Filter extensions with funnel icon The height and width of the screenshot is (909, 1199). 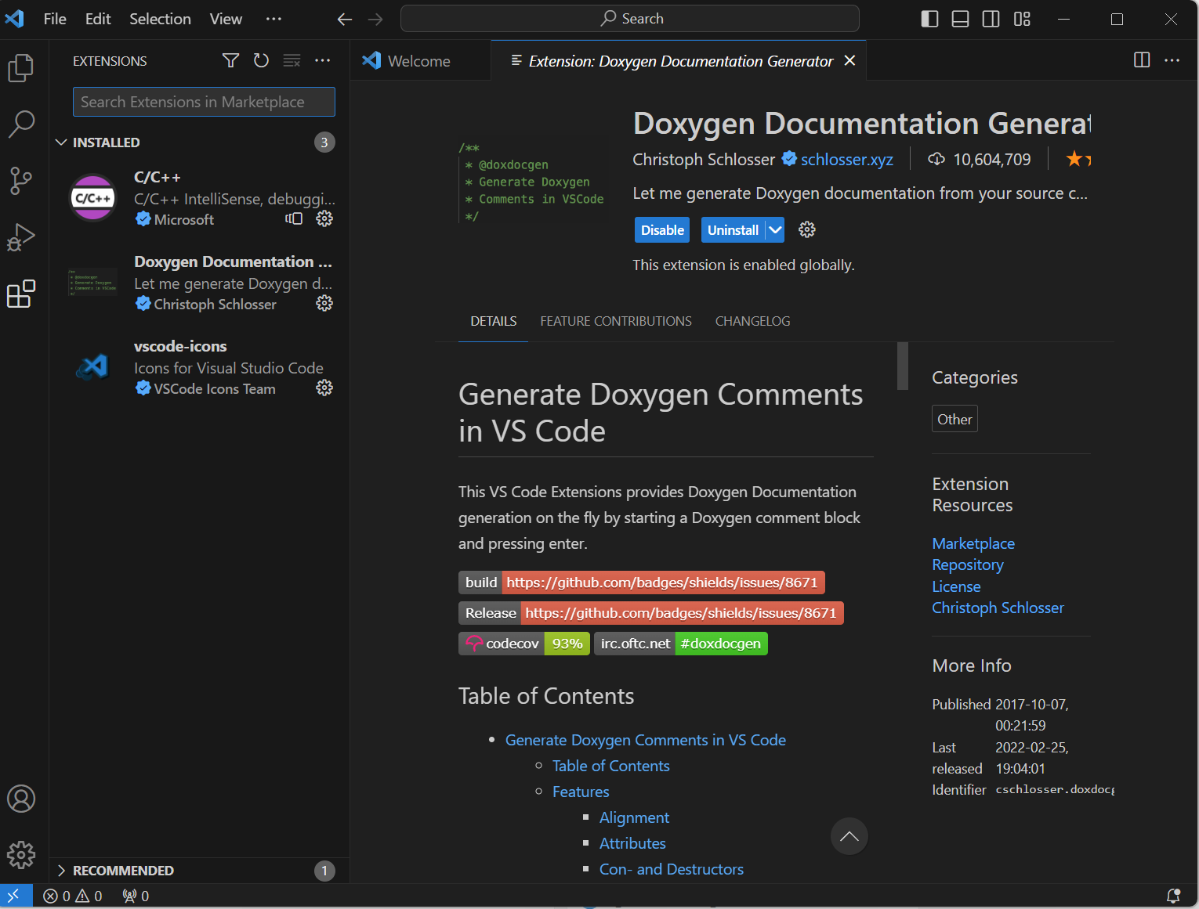click(x=230, y=60)
